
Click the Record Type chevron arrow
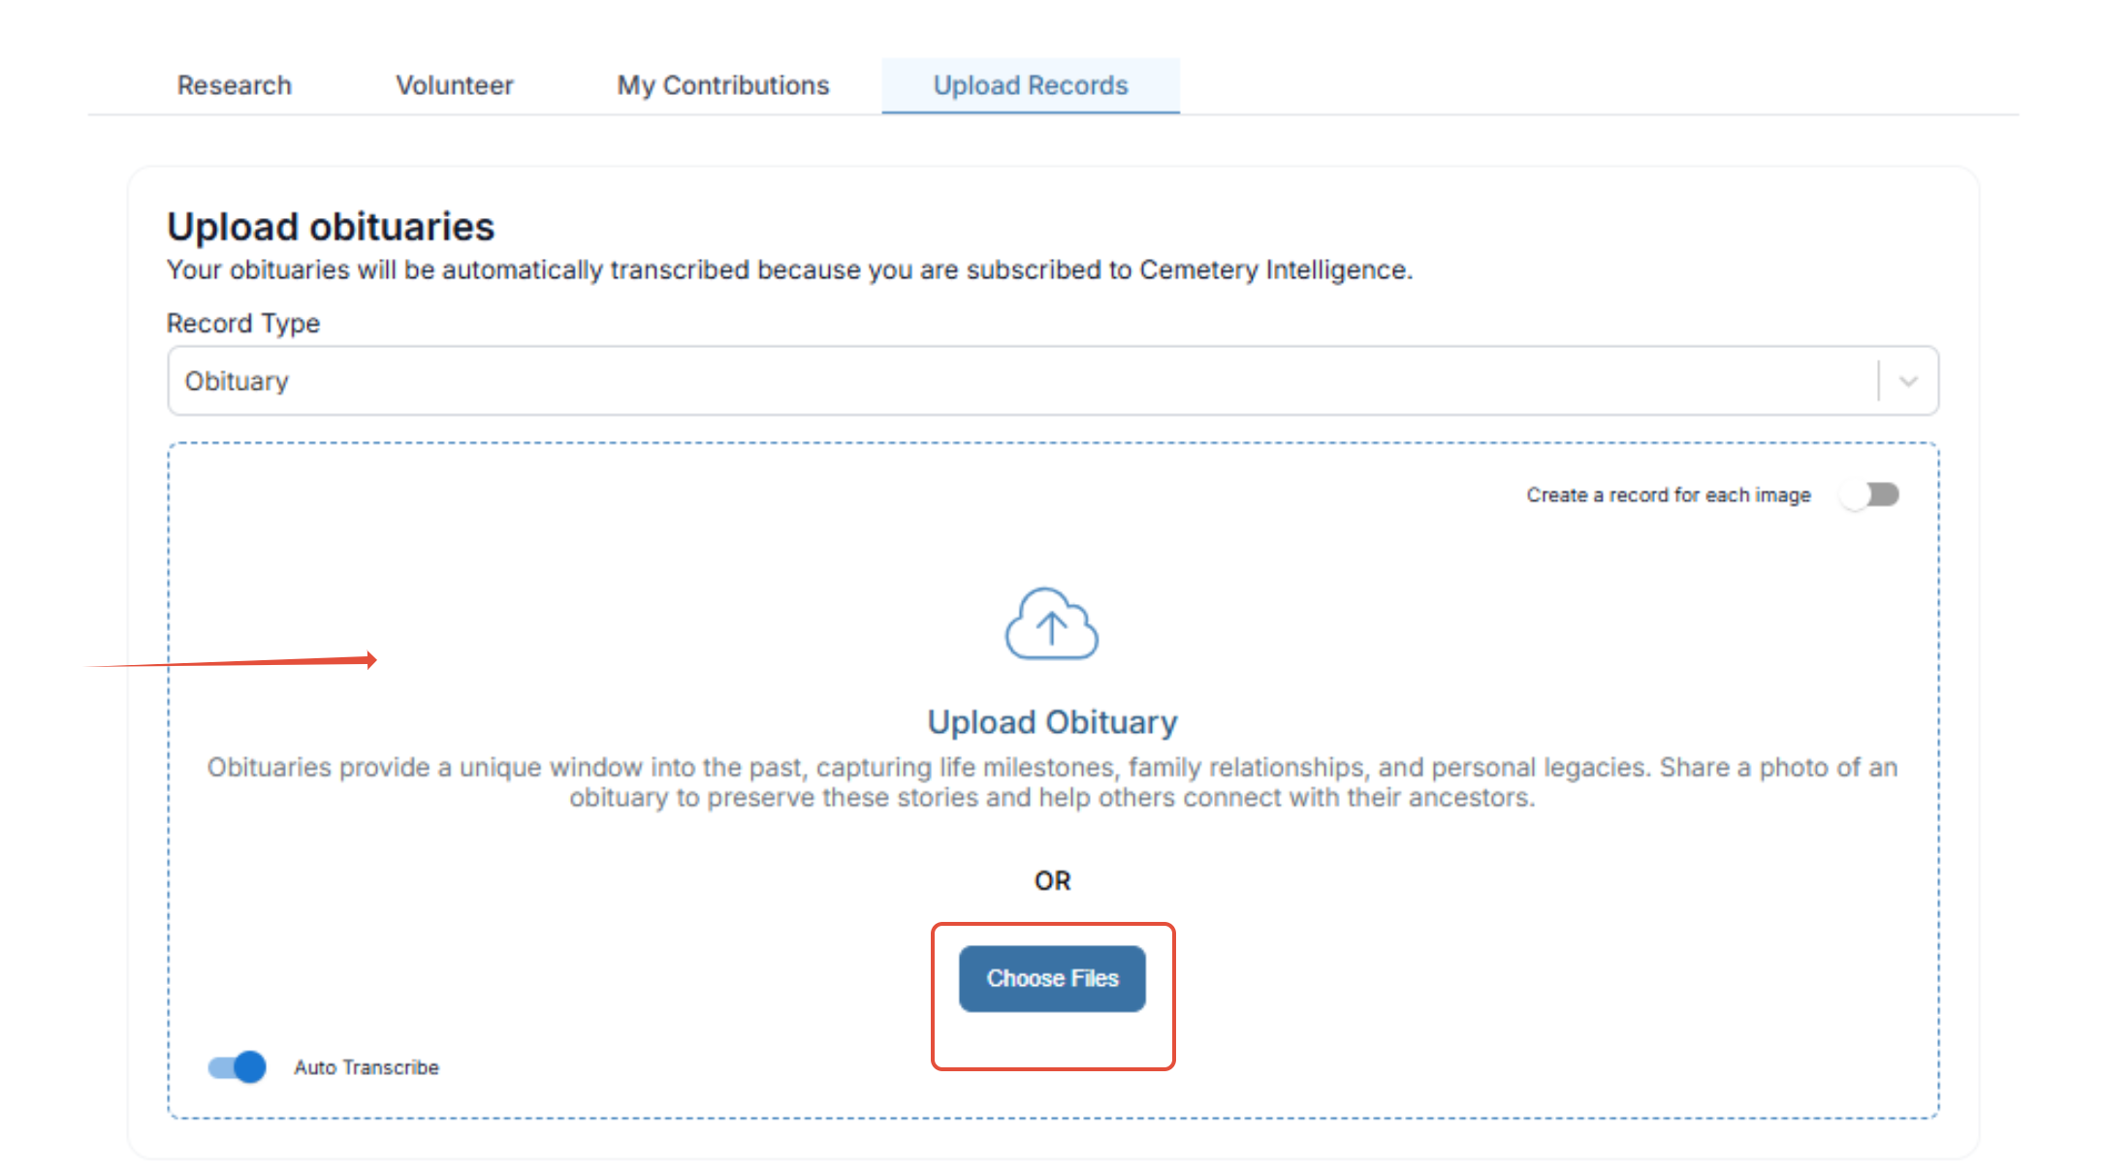tap(1907, 381)
